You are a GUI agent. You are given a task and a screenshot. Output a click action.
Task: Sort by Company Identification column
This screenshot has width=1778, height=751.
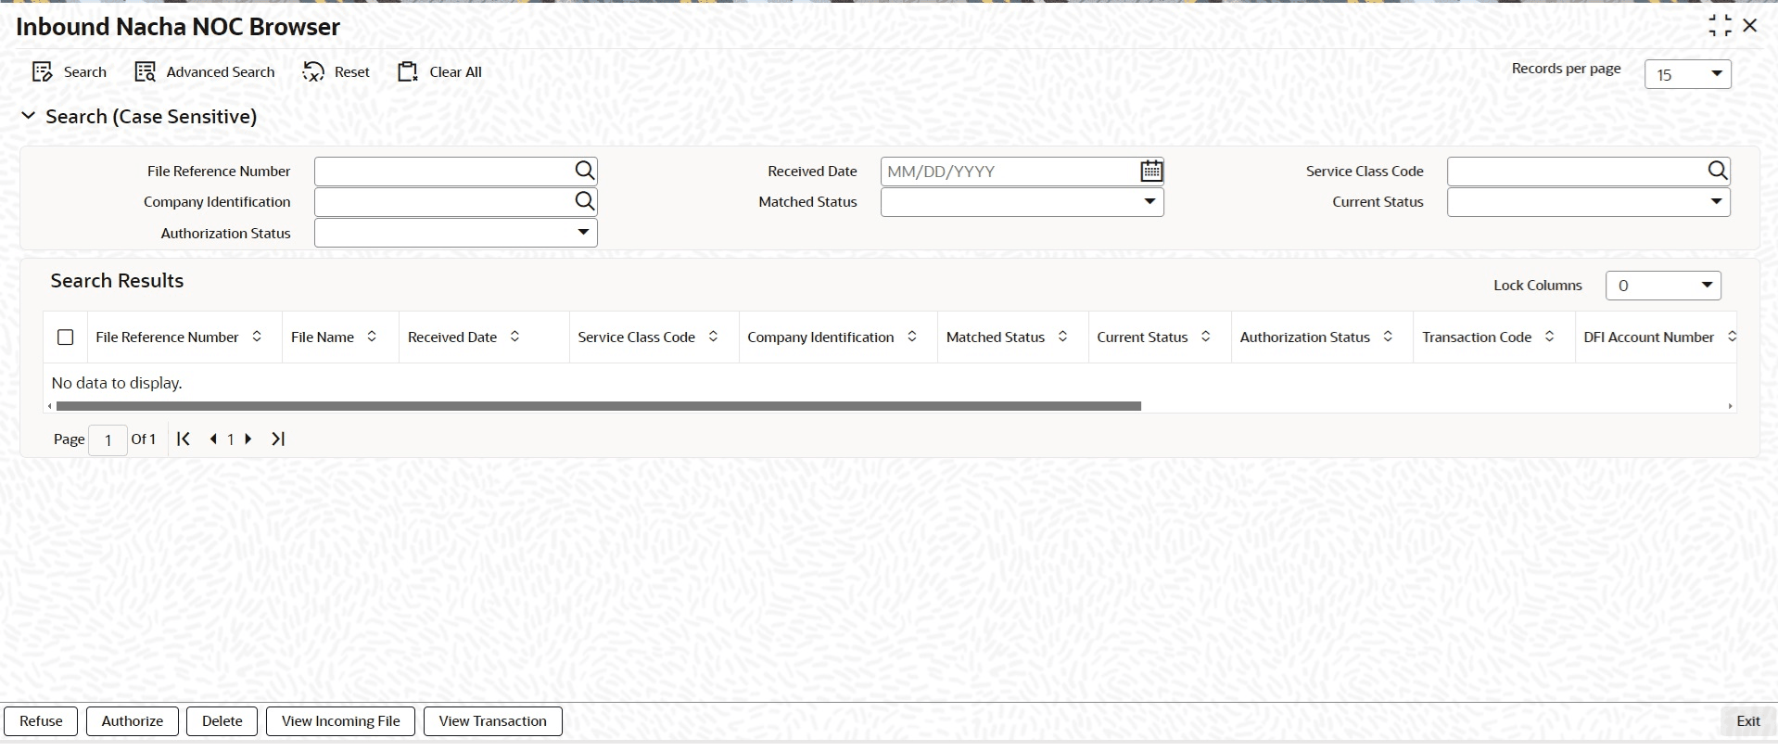(912, 337)
